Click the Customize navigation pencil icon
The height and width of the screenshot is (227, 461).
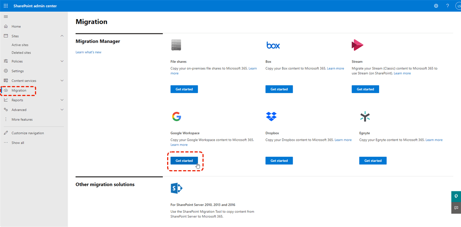click(6, 133)
